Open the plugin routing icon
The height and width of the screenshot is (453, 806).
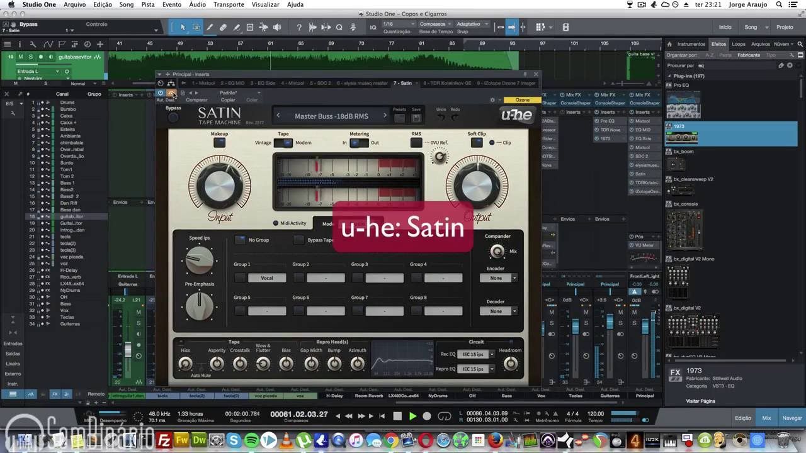tap(171, 83)
